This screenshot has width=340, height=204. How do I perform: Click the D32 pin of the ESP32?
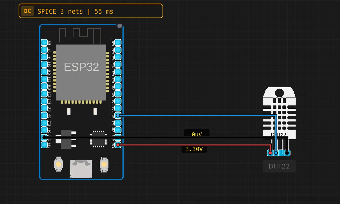coord(44,79)
